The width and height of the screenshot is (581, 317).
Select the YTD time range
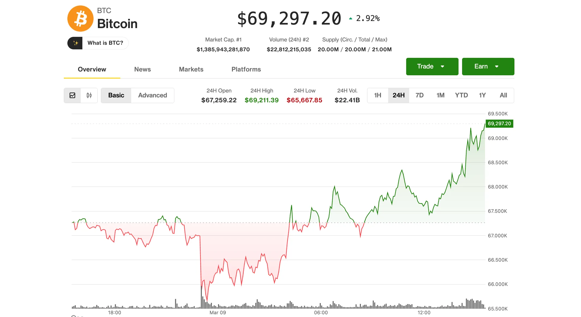click(461, 95)
